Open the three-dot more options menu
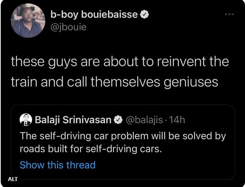Screen dimensions: 245x187 point(229,15)
